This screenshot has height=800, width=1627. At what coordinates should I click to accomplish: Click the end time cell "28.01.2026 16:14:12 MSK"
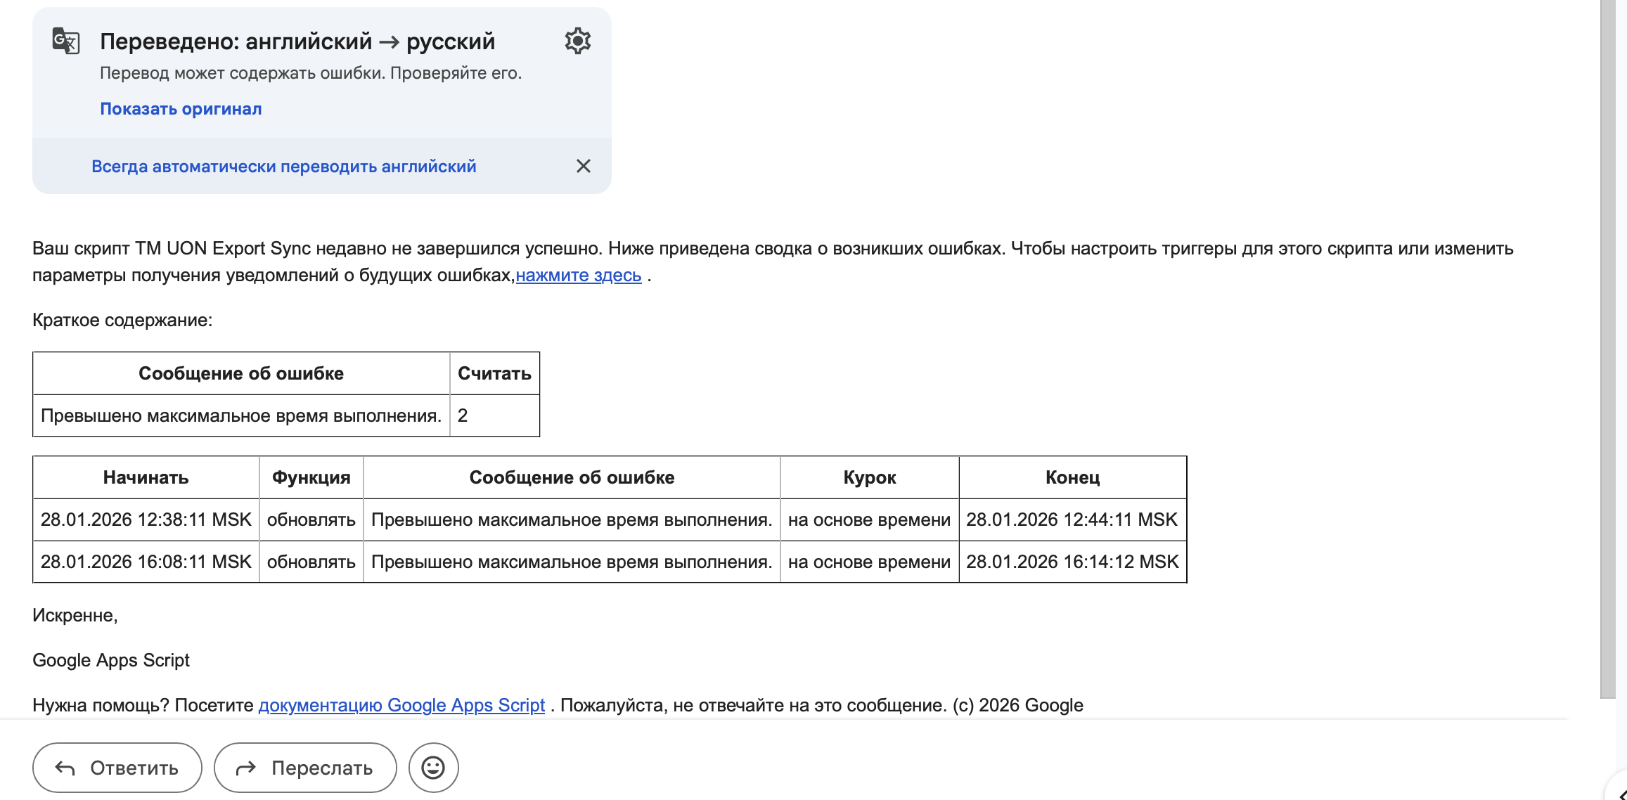click(x=1072, y=562)
